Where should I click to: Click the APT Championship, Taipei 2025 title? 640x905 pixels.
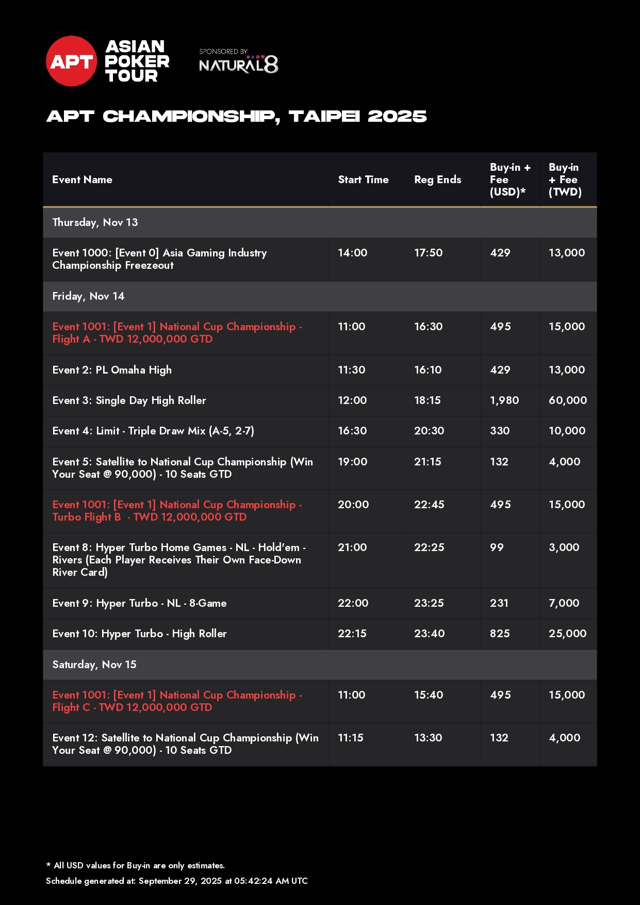click(x=236, y=117)
